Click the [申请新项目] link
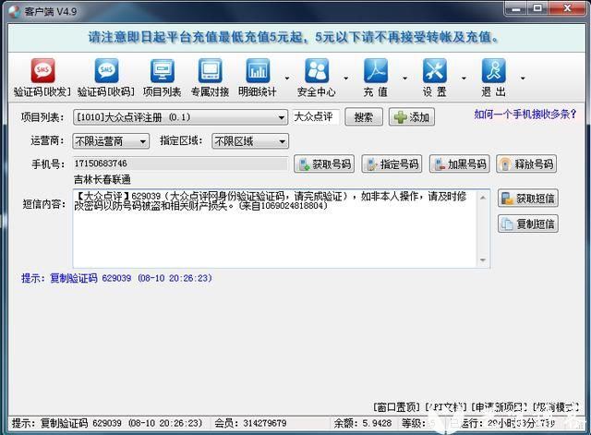591x435 pixels. point(500,407)
